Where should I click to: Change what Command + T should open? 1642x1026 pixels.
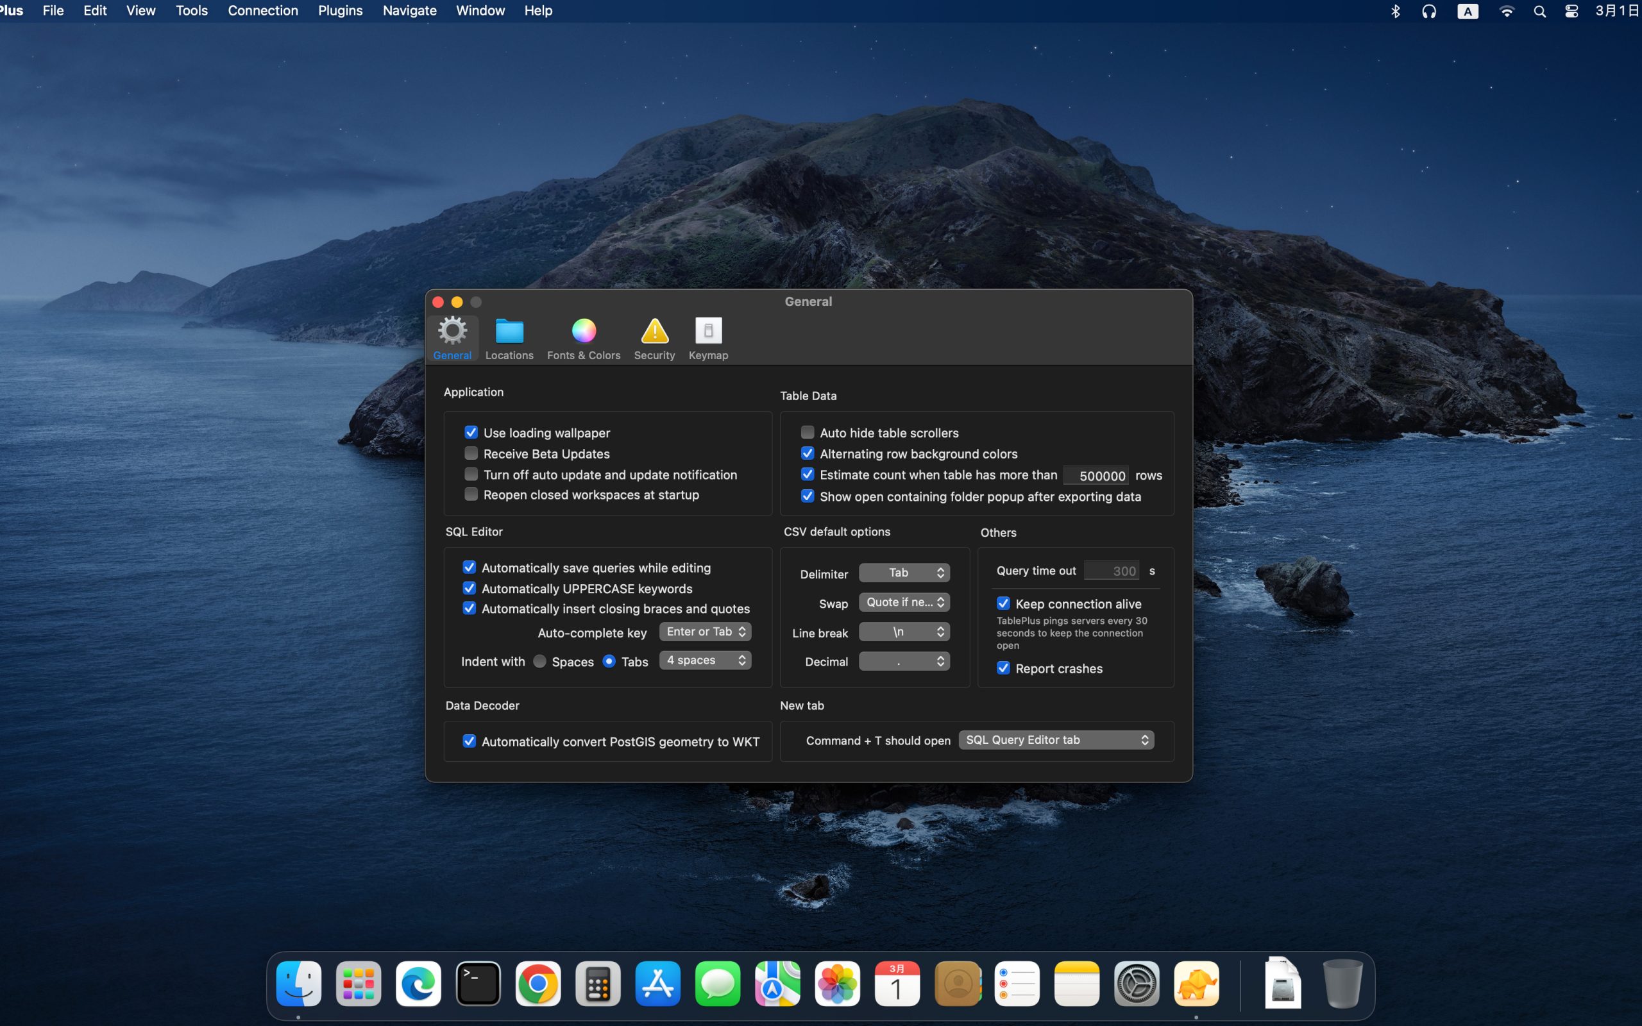tap(1056, 739)
